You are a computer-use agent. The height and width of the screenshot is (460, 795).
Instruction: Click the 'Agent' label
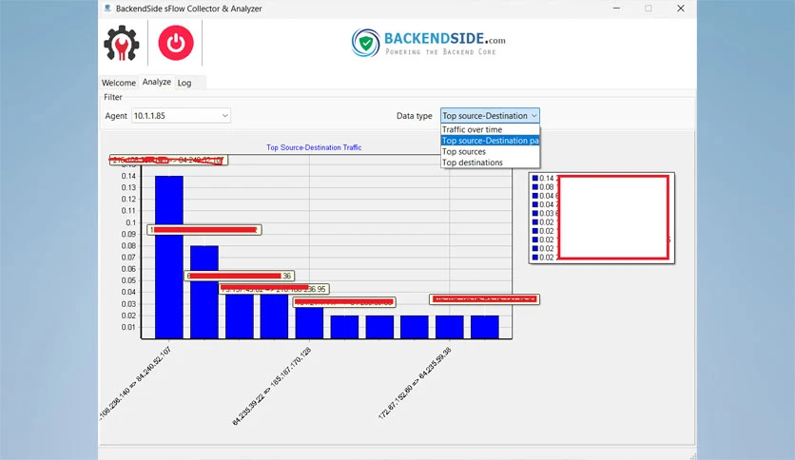116,116
